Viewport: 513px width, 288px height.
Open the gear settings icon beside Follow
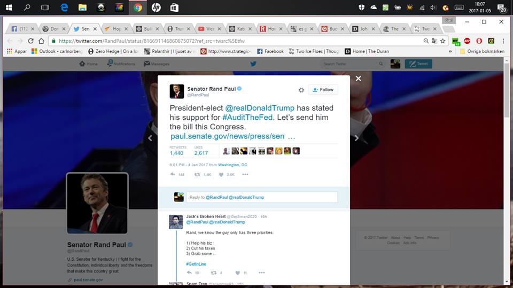click(x=301, y=90)
